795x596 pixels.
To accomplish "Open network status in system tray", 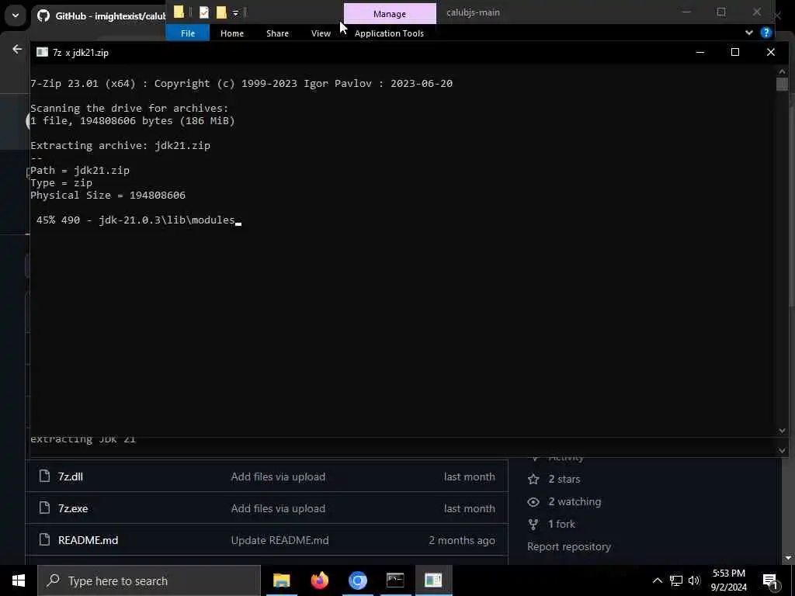I will (x=676, y=580).
